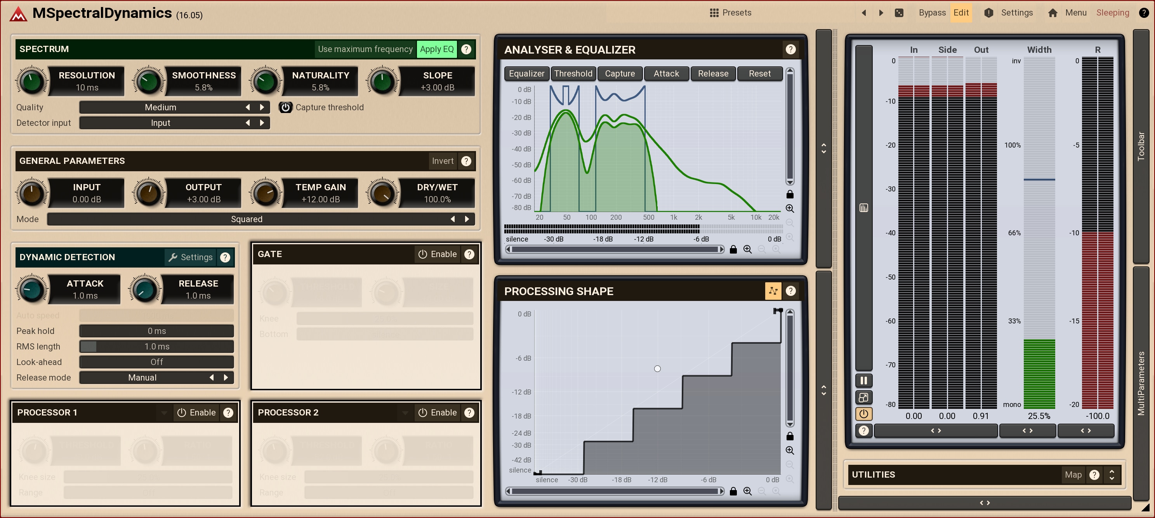This screenshot has width=1155, height=518.
Task: Open the Mode selector showing Squared
Action: [x=261, y=219]
